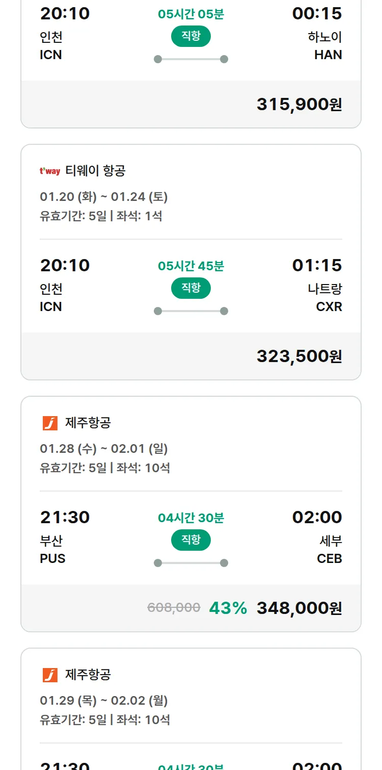Click the 부산 PUS departure airport
382x770 pixels.
52,549
